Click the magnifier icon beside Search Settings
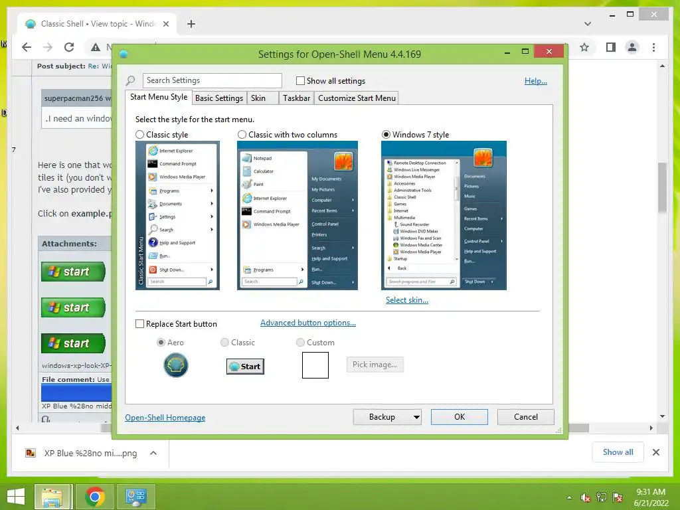Viewport: 680px width, 510px height. 130,80
